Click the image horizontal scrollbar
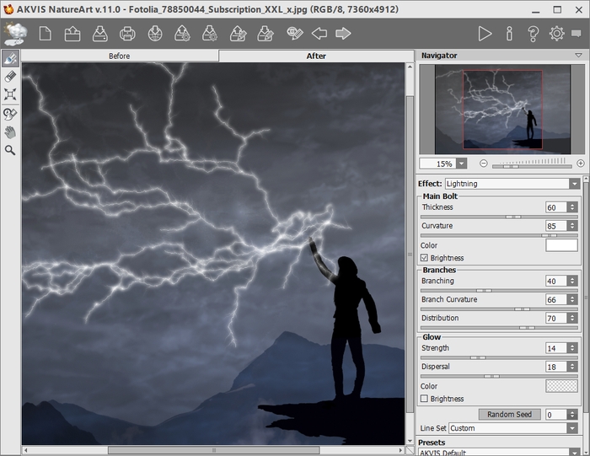 pyautogui.click(x=214, y=450)
